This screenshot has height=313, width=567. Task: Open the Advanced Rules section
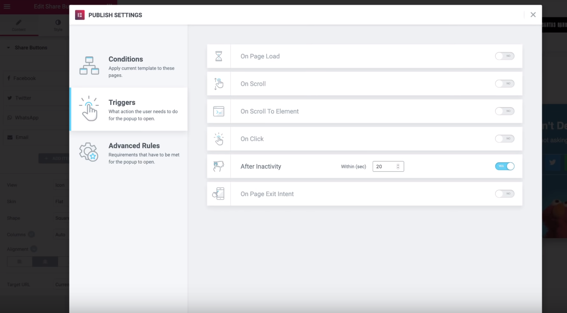click(129, 153)
